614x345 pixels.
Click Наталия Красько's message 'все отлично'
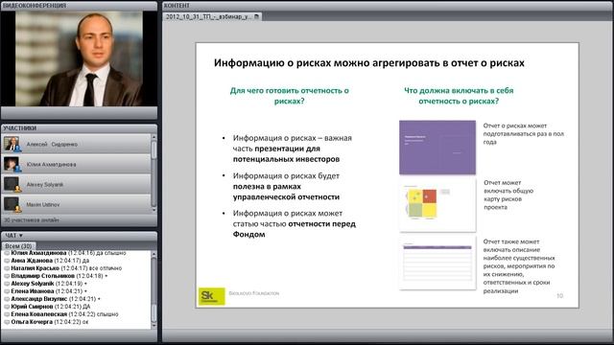106,268
